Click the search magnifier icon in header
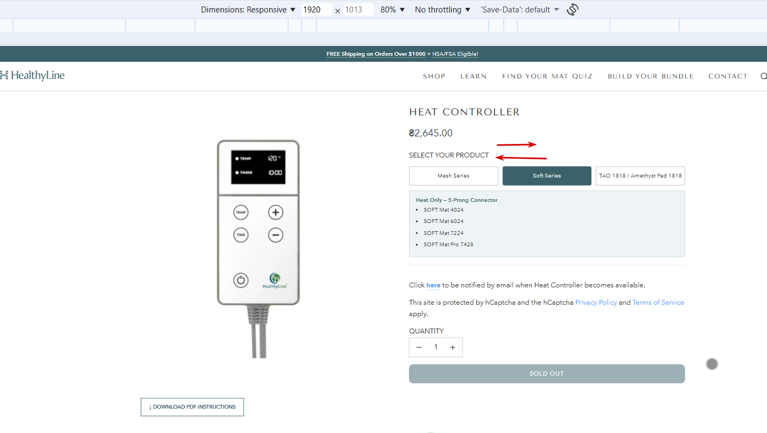 click(764, 76)
